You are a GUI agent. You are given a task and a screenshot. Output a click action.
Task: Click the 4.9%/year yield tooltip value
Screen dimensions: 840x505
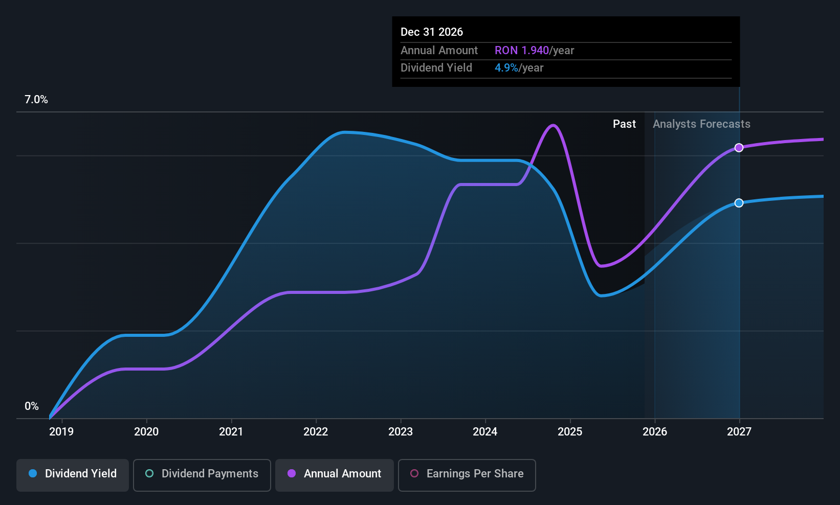point(519,68)
